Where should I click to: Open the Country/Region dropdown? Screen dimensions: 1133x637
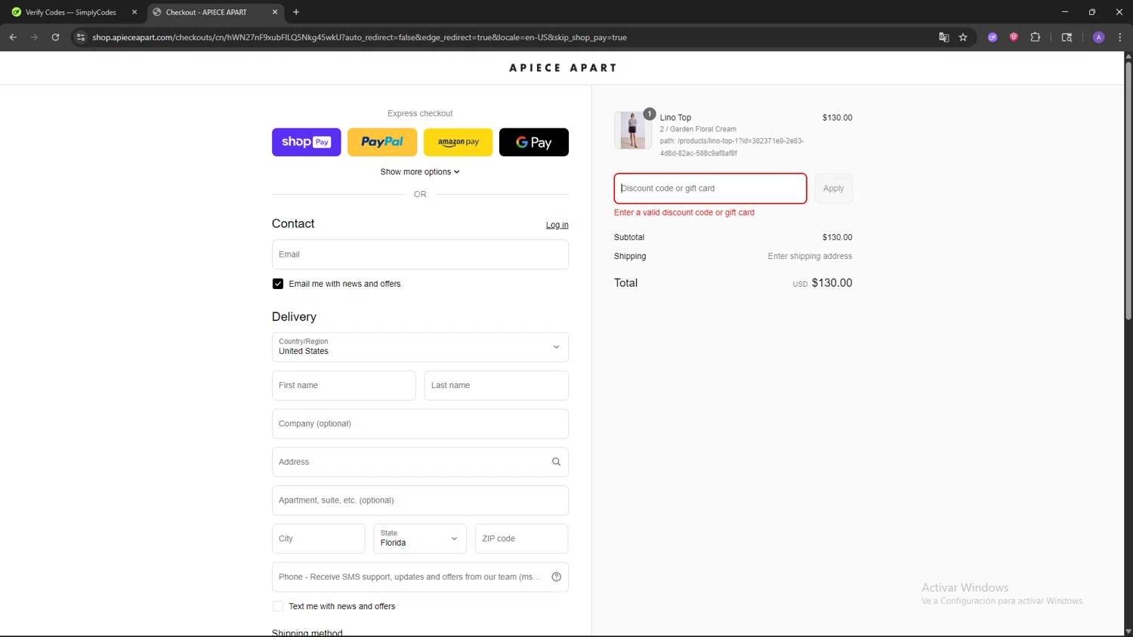point(420,347)
